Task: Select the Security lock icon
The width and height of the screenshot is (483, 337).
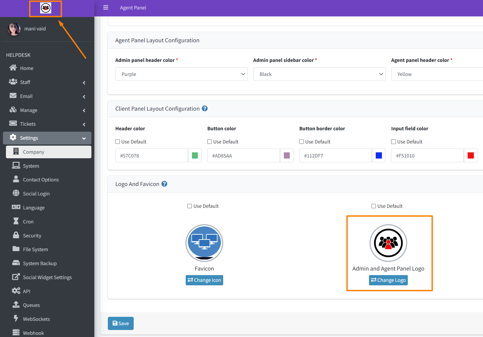Action: [16, 235]
